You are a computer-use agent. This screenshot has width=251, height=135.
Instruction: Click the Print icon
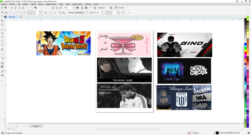tap(23, 8)
